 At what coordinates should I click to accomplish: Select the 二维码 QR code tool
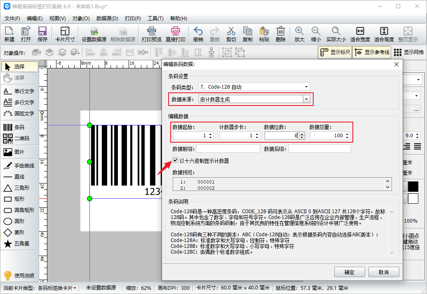coord(20,139)
